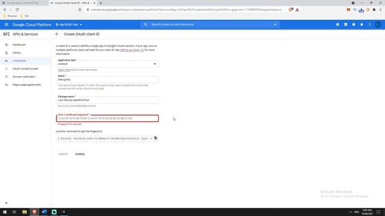This screenshot has height=216, width=385.
Task: Open Domain verification in sidebar
Action: point(24,77)
